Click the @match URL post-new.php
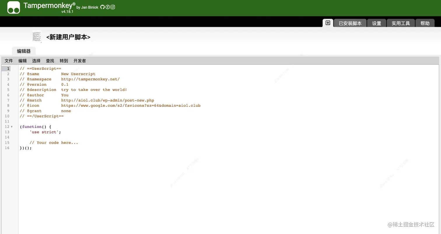This screenshot has height=234, width=441. click(108, 100)
